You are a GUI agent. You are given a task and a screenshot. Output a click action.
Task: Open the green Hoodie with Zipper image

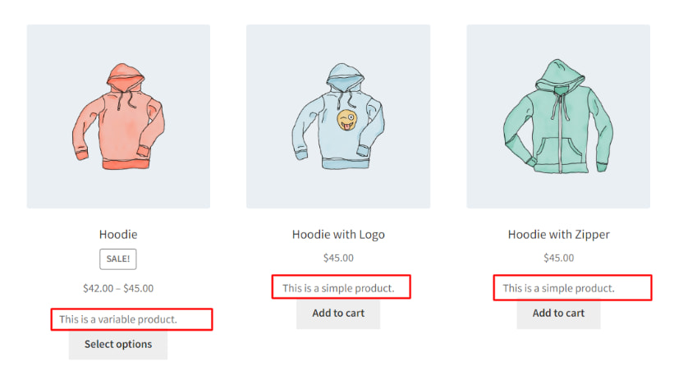point(558,116)
